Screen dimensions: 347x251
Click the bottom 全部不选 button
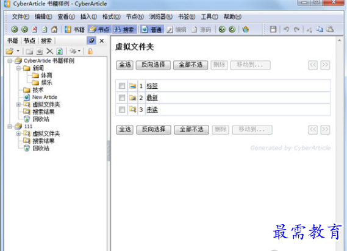[x=191, y=130]
